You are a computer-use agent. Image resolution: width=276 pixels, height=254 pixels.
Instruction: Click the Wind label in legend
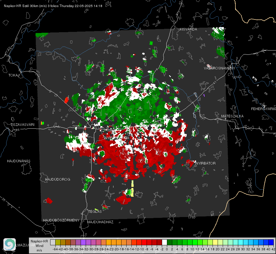pos(39,246)
